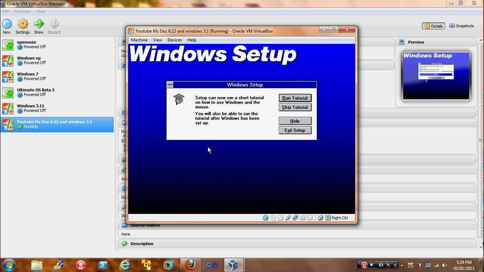Click the VM preview thumbnail
This screenshot has width=484, height=272.
436,76
